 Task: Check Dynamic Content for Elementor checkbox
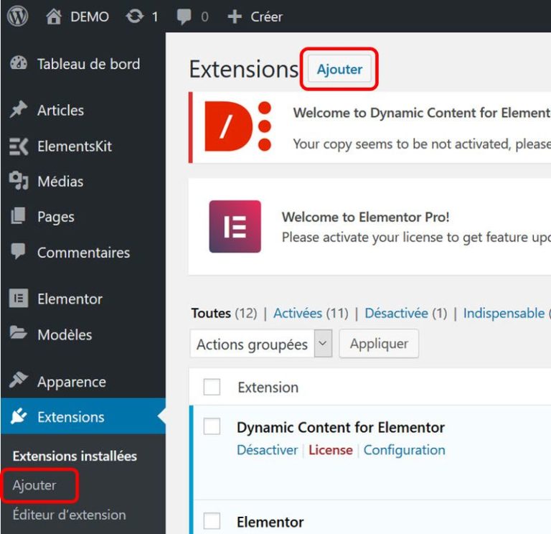coord(212,426)
